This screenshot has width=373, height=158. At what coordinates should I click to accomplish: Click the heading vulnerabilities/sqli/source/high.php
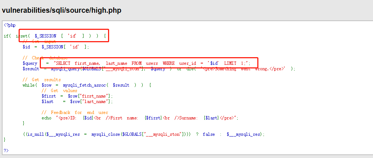pyautogui.click(x=61, y=11)
